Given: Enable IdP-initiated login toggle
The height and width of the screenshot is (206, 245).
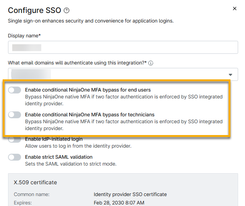Looking at the screenshot, I should [x=15, y=139].
